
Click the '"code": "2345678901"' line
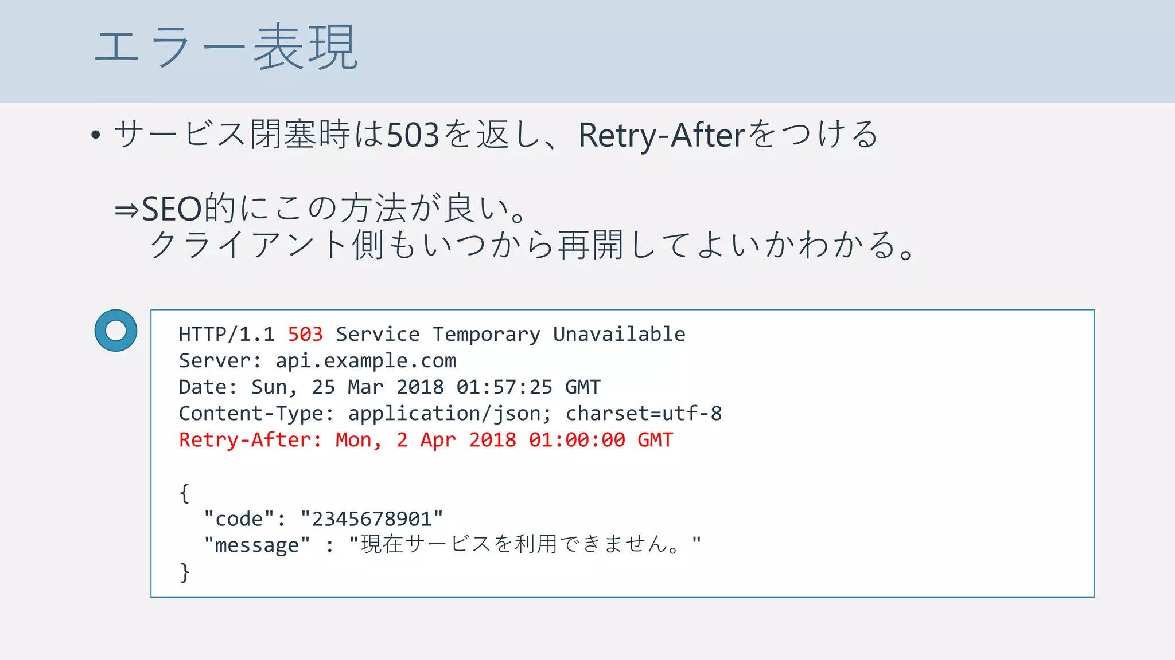pos(324,519)
